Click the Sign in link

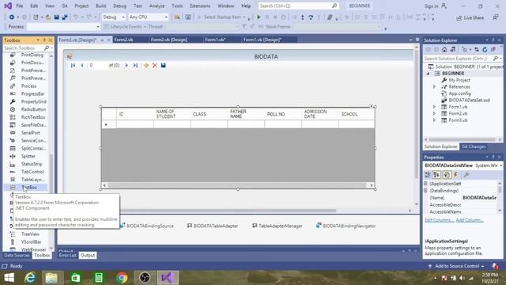(x=431, y=6)
